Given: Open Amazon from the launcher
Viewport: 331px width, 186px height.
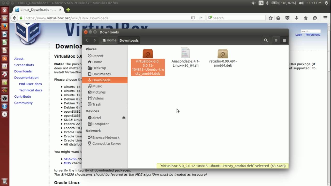Looking at the screenshot, I should click(x=4, y=66).
